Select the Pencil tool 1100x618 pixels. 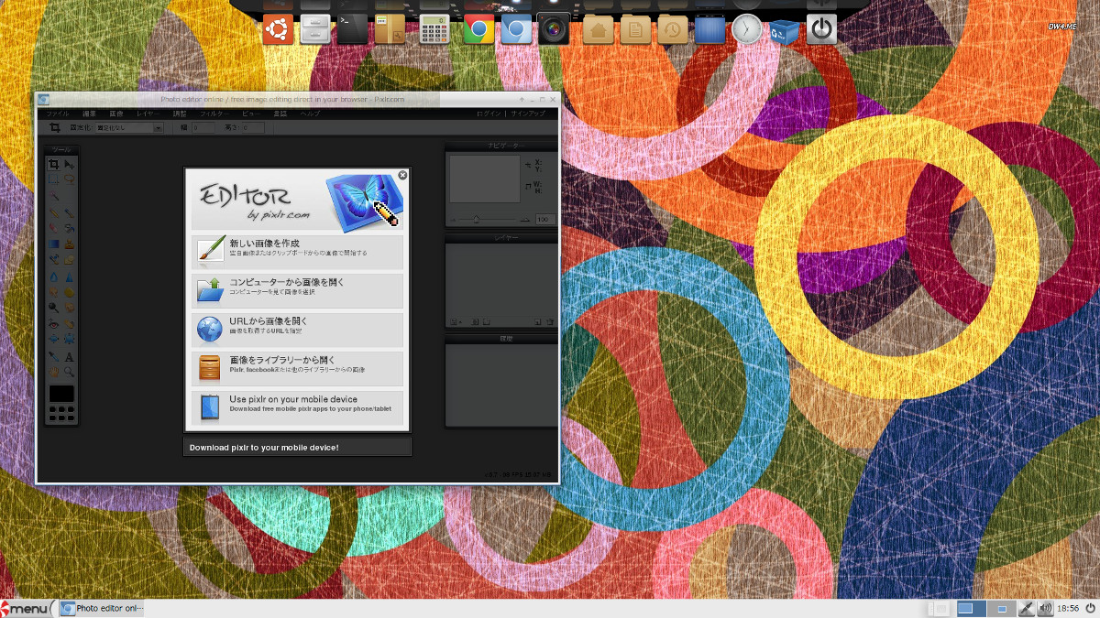(x=53, y=211)
